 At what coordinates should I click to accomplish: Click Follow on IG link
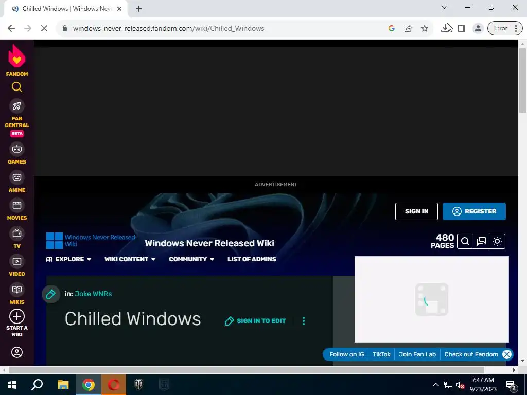point(346,354)
